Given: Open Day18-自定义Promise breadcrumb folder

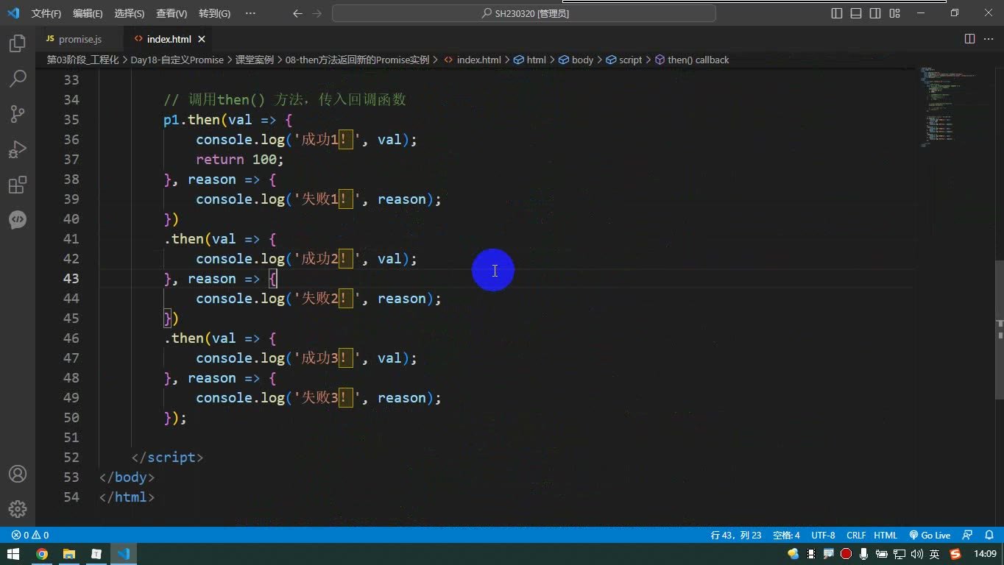Looking at the screenshot, I should click(177, 60).
